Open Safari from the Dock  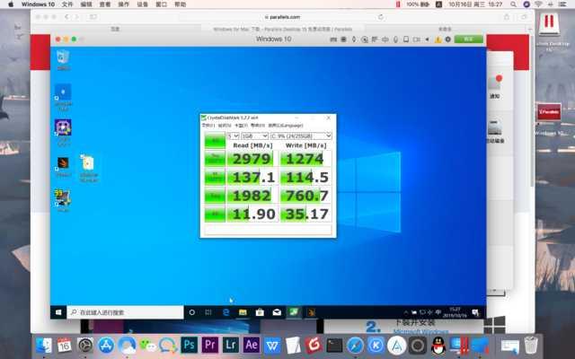tap(356, 345)
